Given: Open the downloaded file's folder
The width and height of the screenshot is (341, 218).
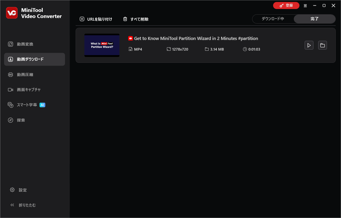Looking at the screenshot, I should tap(322, 45).
